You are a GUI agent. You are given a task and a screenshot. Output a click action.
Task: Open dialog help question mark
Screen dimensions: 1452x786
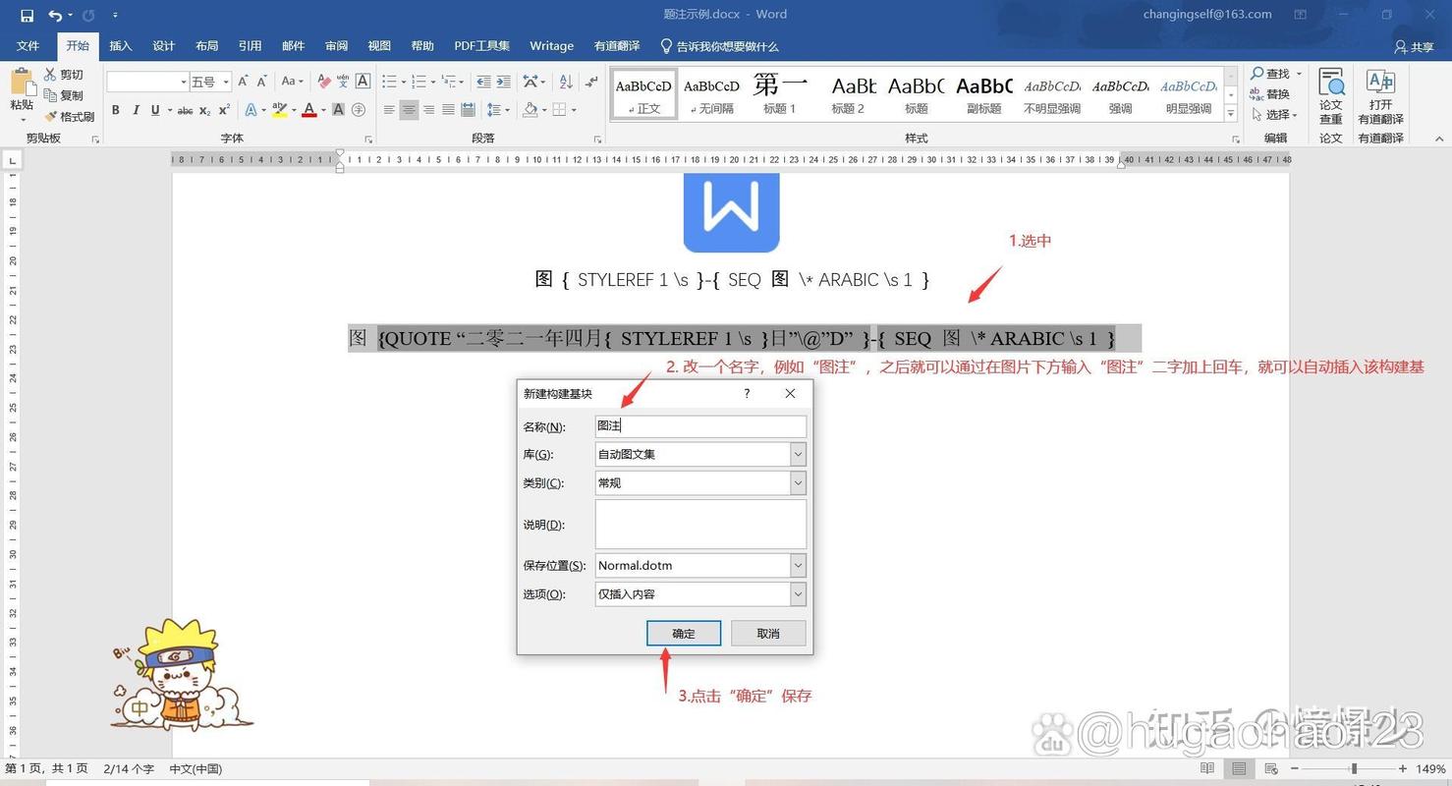click(x=747, y=393)
